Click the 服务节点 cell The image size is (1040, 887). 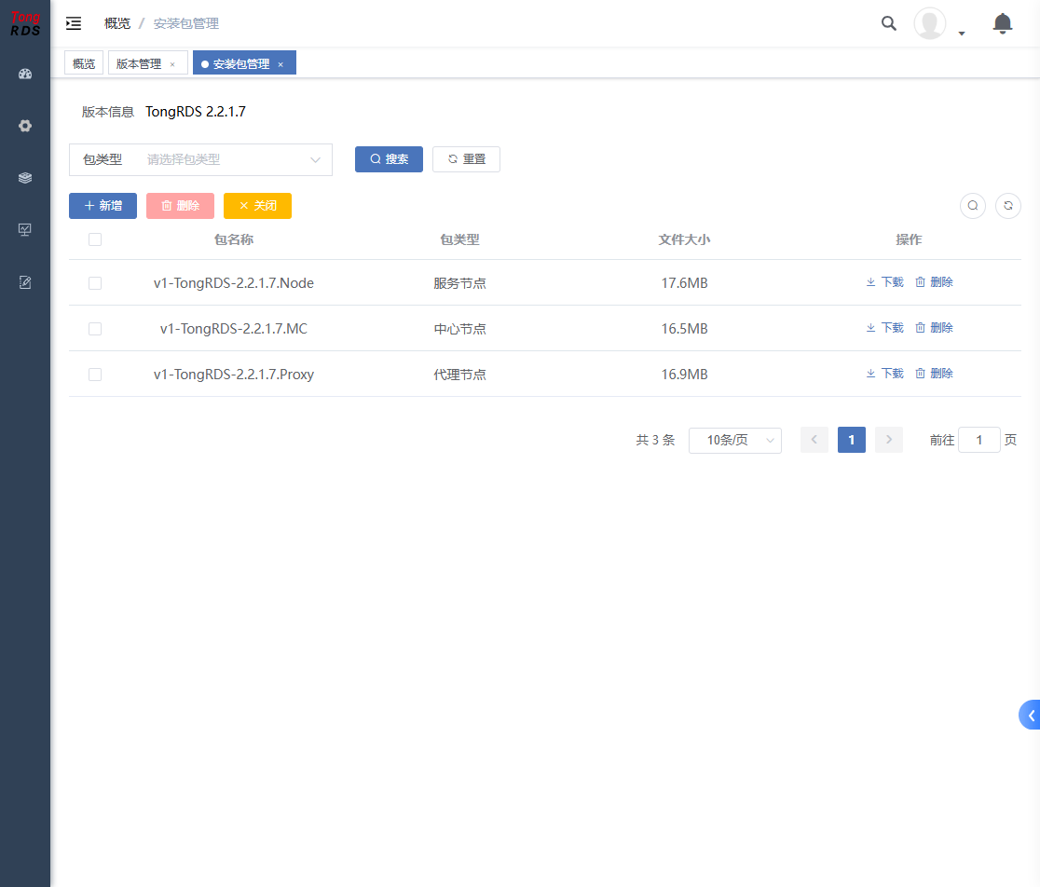(x=459, y=284)
